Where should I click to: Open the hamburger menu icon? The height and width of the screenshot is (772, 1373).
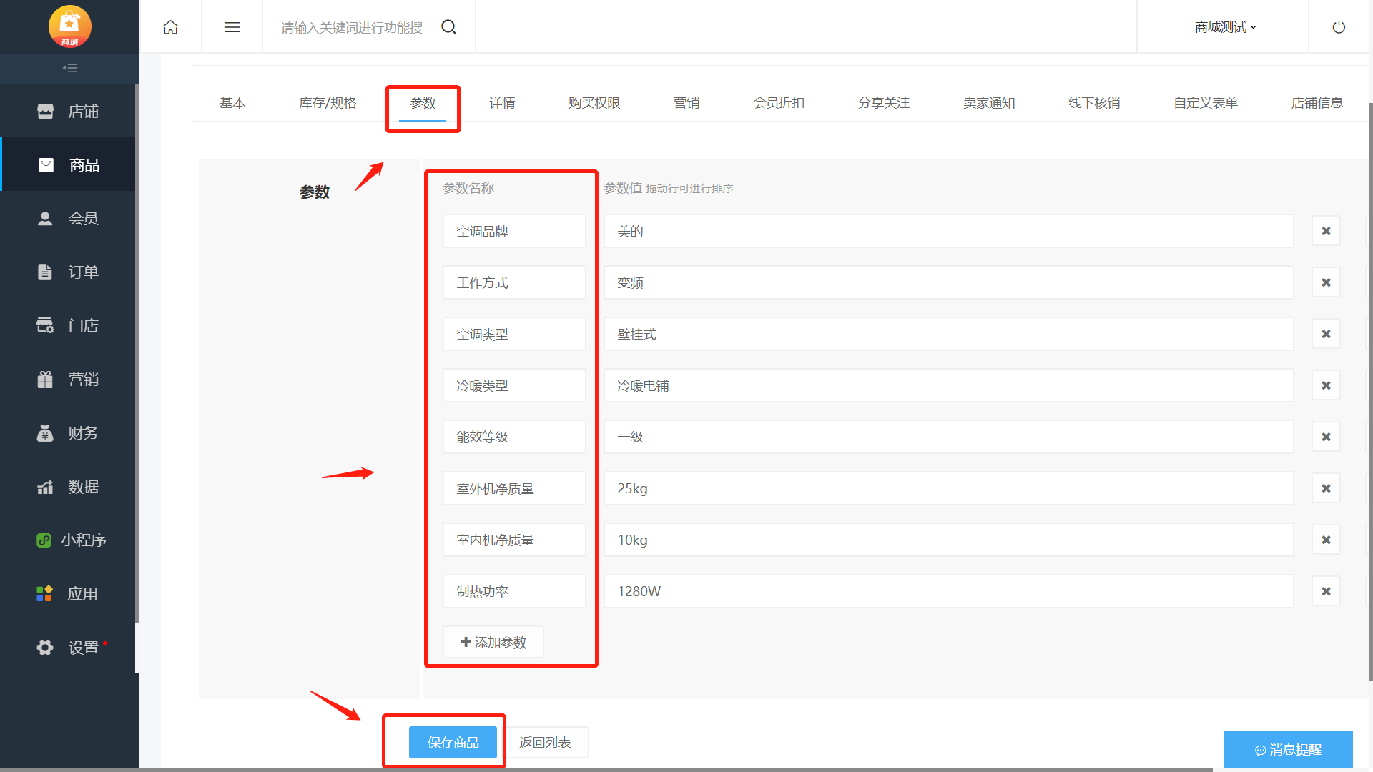tap(232, 27)
